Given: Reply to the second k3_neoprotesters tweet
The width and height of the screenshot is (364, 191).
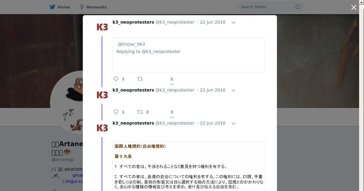Looking at the screenshot, I should click(116, 112).
